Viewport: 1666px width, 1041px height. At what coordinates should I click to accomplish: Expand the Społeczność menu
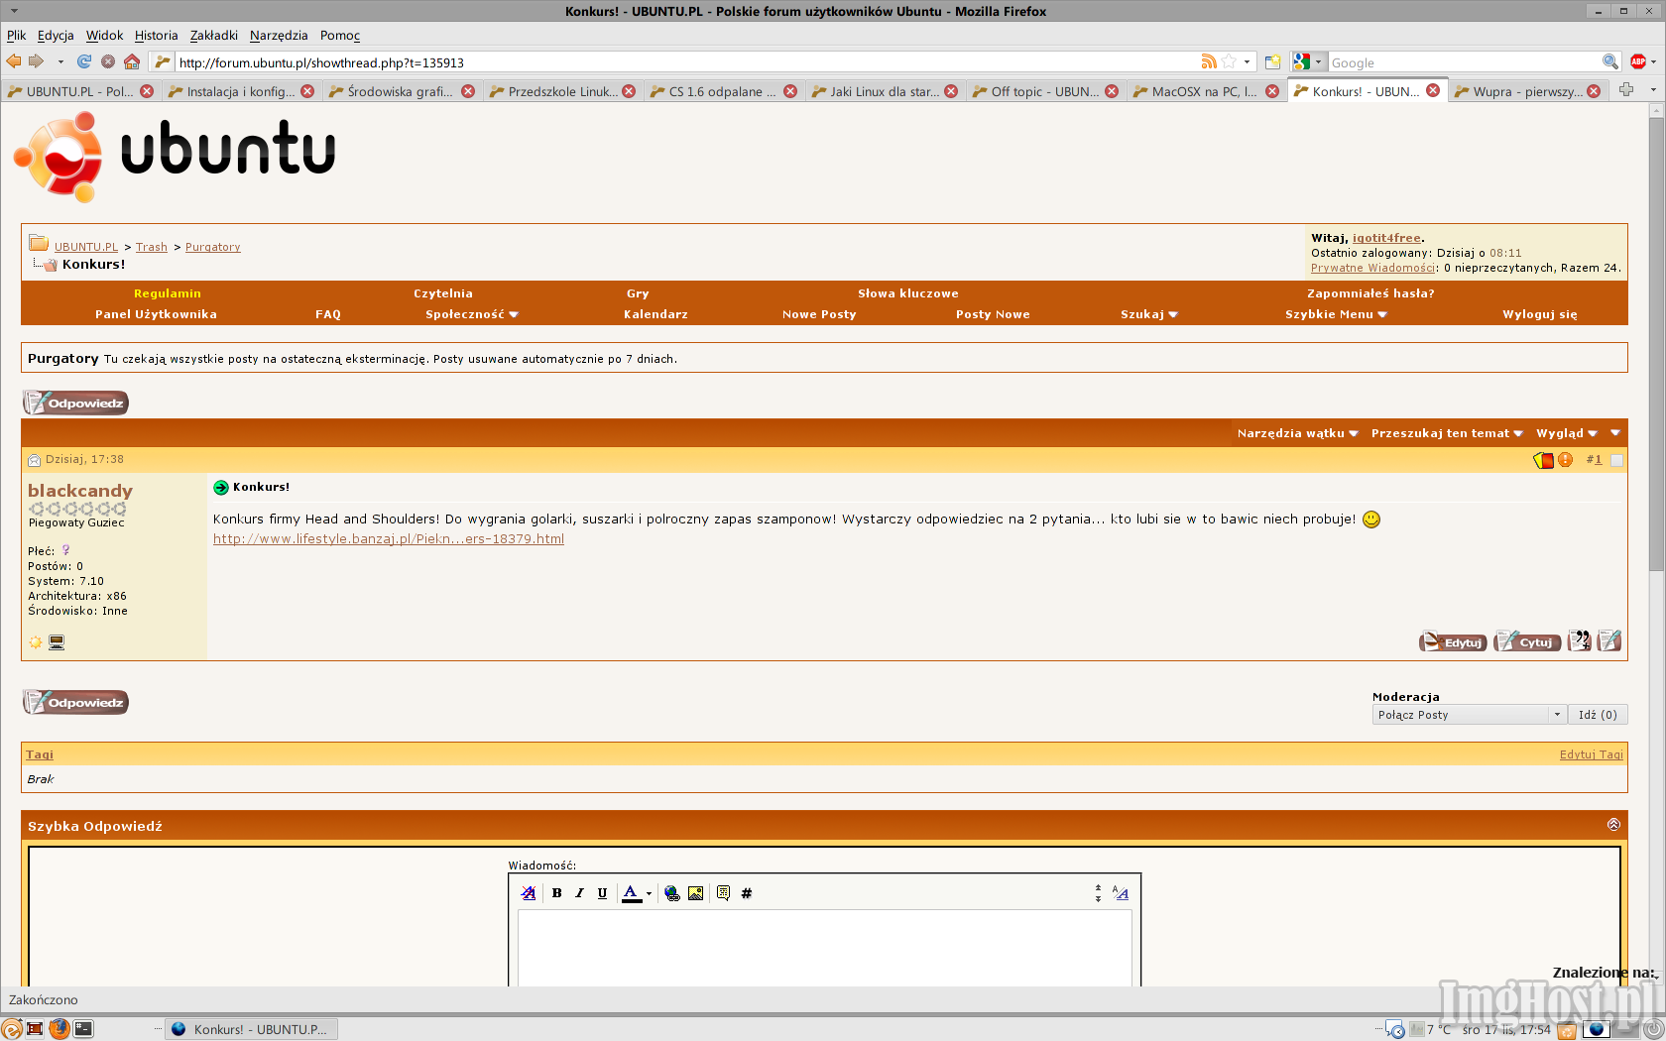coord(472,314)
